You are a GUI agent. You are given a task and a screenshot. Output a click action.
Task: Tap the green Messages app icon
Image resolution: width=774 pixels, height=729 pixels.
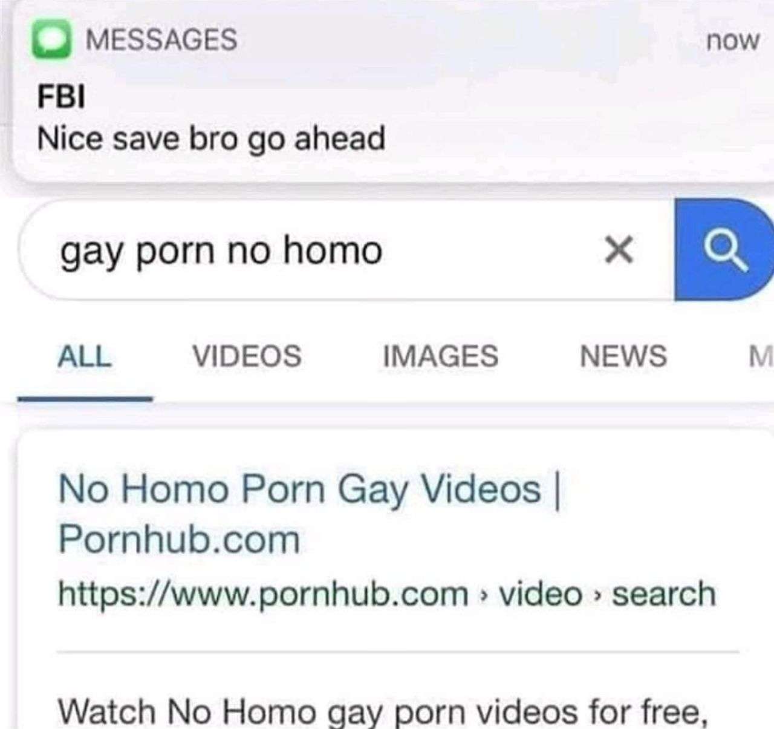click(x=52, y=39)
